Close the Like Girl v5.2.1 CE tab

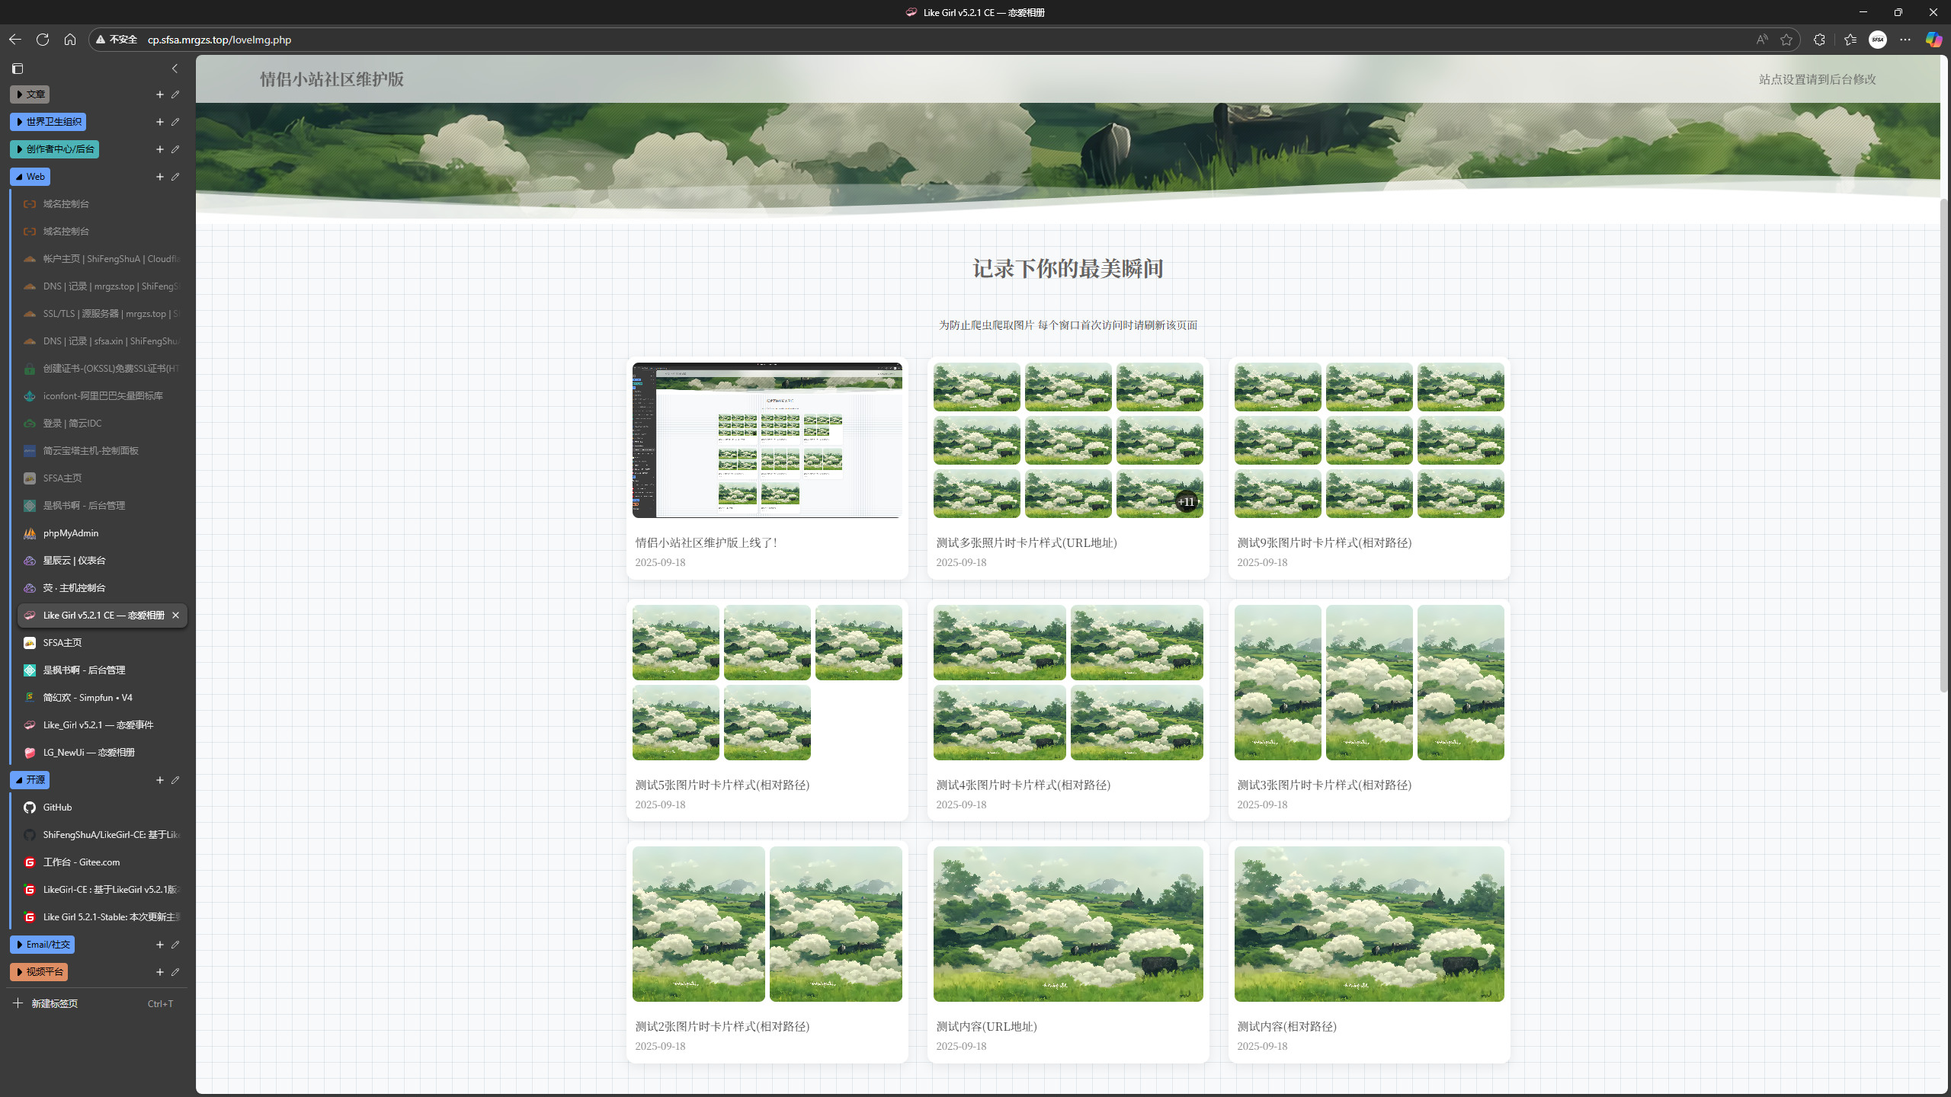point(176,616)
